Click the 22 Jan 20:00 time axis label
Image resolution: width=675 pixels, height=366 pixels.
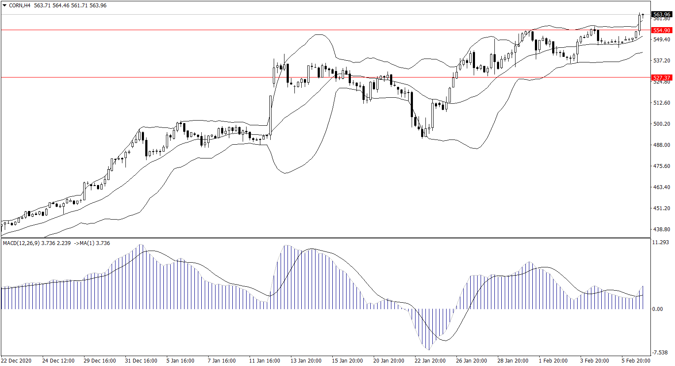click(430, 361)
